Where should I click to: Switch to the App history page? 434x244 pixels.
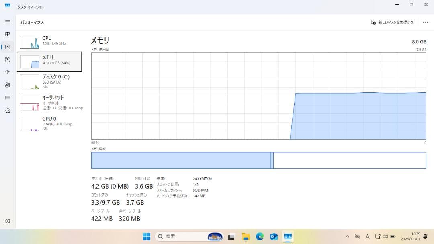point(7,59)
